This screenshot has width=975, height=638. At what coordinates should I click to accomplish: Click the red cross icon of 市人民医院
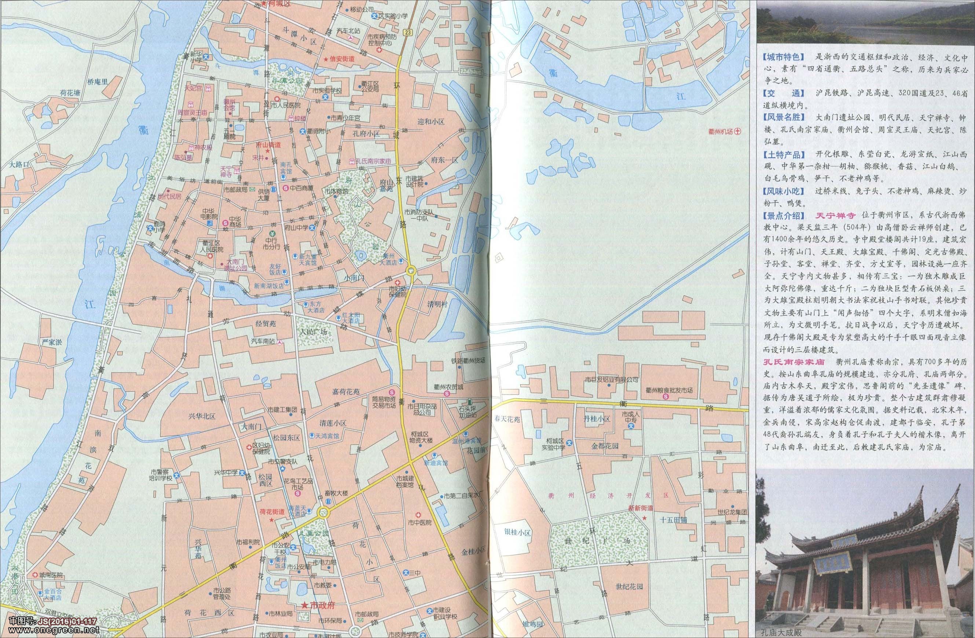click(x=277, y=98)
